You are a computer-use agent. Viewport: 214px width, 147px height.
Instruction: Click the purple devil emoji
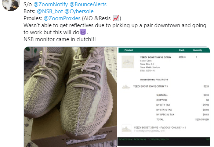tap(83, 32)
